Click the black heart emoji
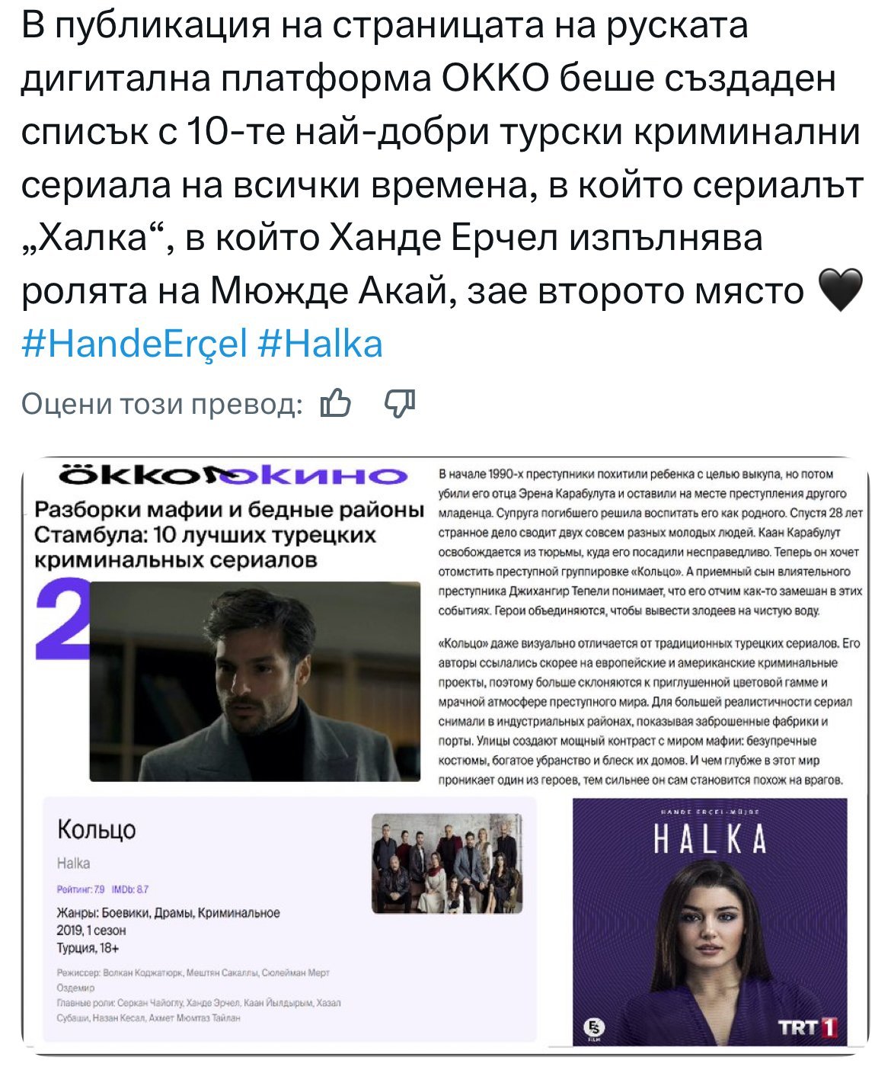The height and width of the screenshot is (1067, 891). pyautogui.click(x=839, y=290)
